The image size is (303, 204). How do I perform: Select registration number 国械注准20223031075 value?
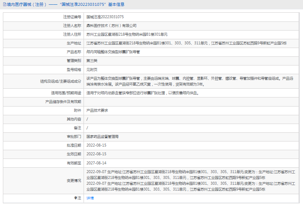[105, 17]
